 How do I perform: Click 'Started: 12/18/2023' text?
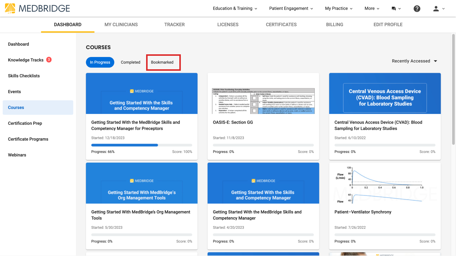(108, 138)
